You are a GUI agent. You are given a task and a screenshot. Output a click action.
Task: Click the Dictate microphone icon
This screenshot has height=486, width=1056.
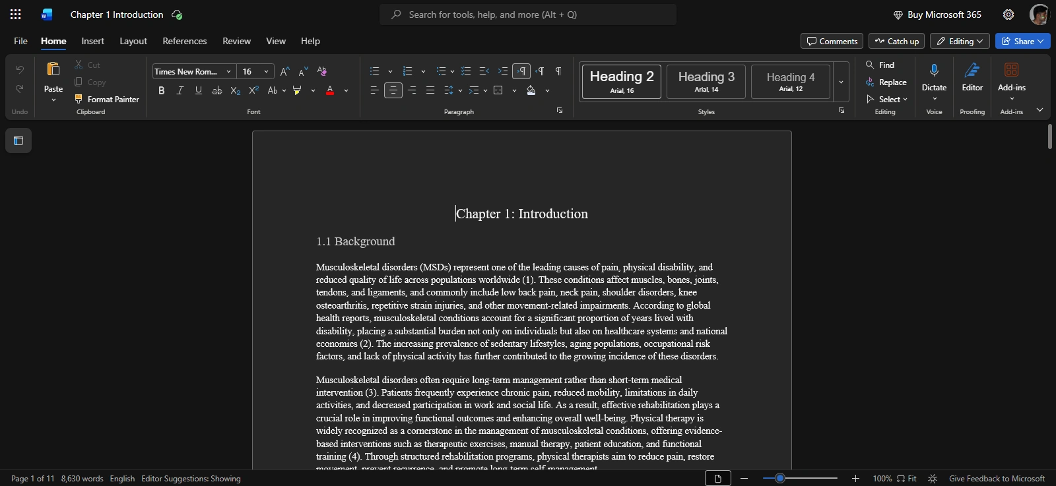934,70
